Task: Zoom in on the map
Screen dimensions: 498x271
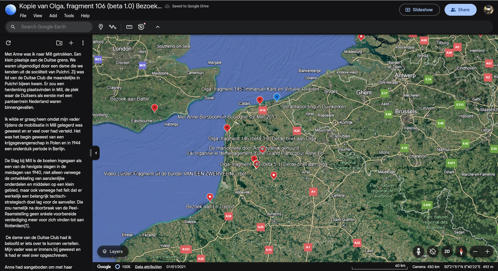Action: click(x=487, y=251)
